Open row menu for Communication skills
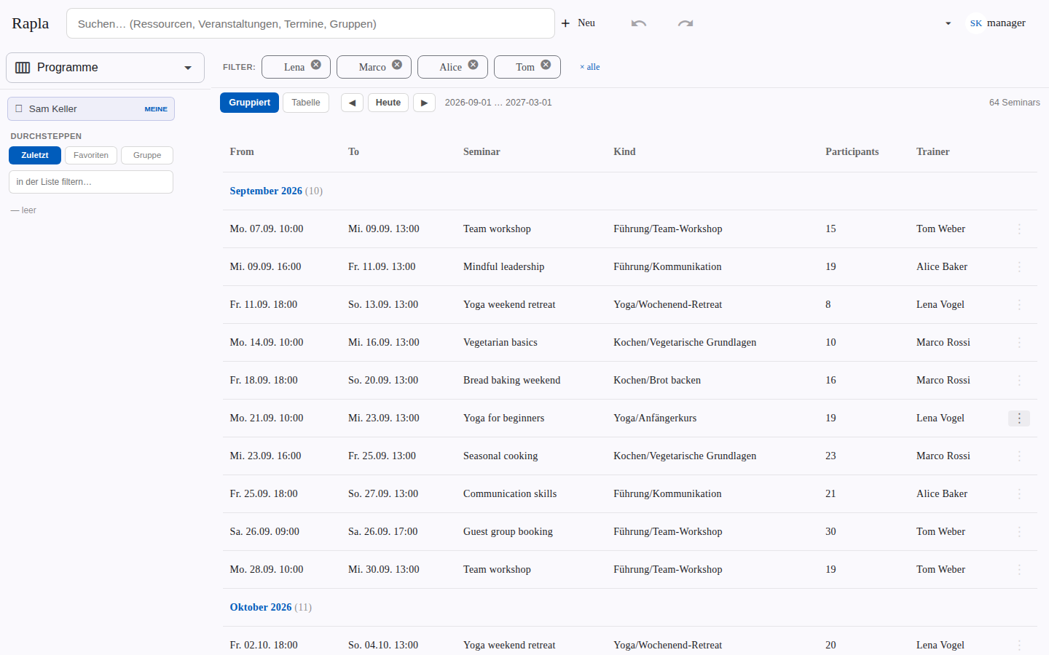The height and width of the screenshot is (655, 1049). [1019, 493]
